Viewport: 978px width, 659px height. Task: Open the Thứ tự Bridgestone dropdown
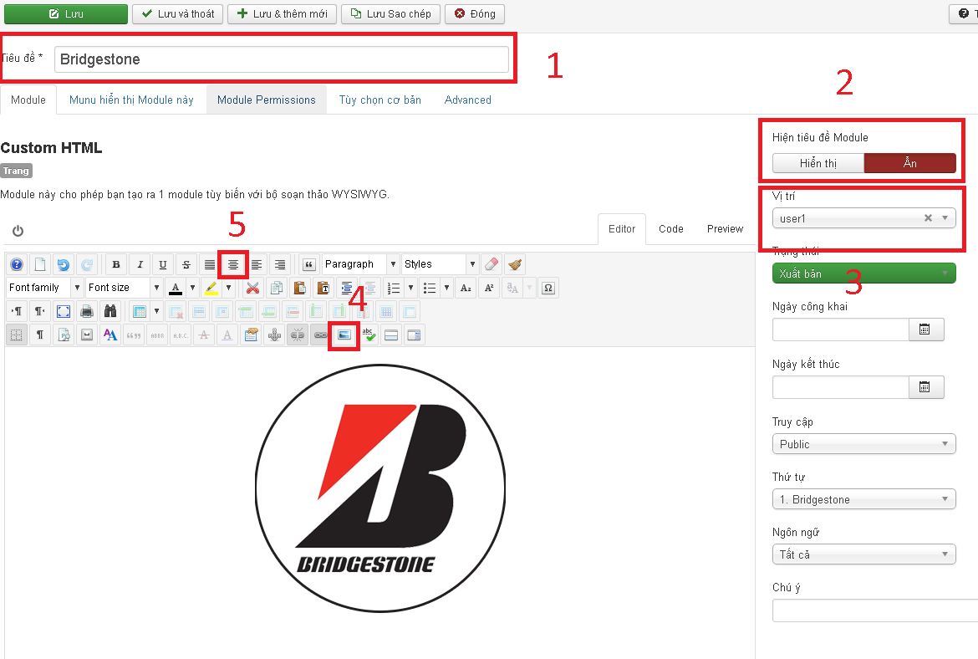tap(863, 499)
